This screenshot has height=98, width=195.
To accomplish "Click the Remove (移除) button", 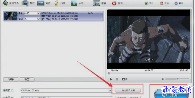I will pos(11,79).
